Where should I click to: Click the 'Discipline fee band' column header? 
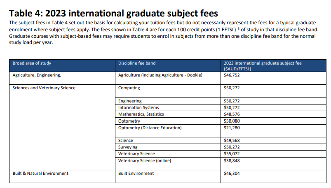(136, 63)
